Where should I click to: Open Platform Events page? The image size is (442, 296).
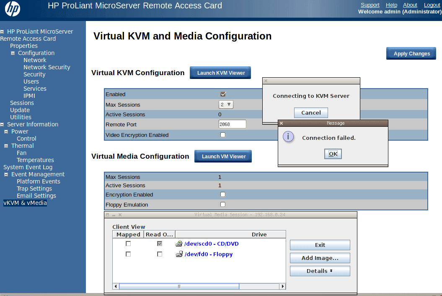[39, 181]
